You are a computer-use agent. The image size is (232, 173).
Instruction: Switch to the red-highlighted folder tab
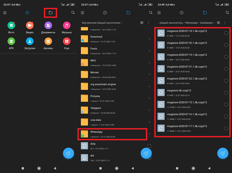click(x=50, y=13)
